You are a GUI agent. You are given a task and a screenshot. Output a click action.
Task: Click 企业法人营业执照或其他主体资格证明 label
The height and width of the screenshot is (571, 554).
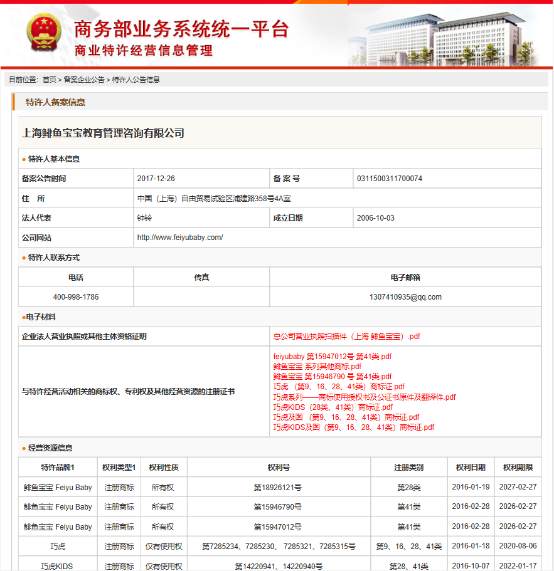coord(84,337)
